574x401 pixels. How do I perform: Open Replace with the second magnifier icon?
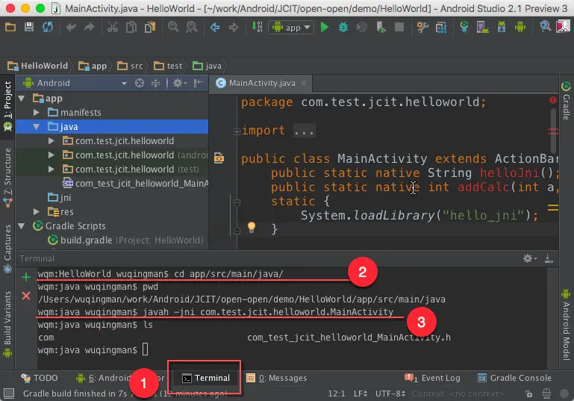tap(191, 27)
